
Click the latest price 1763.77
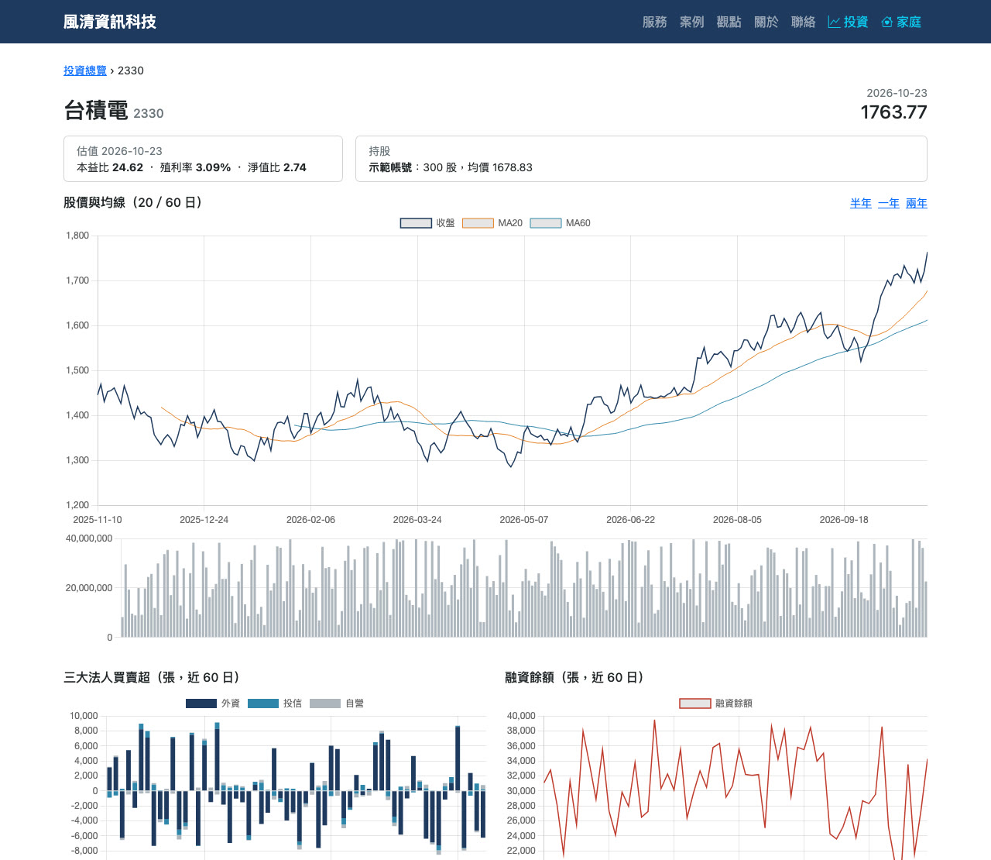tap(894, 112)
